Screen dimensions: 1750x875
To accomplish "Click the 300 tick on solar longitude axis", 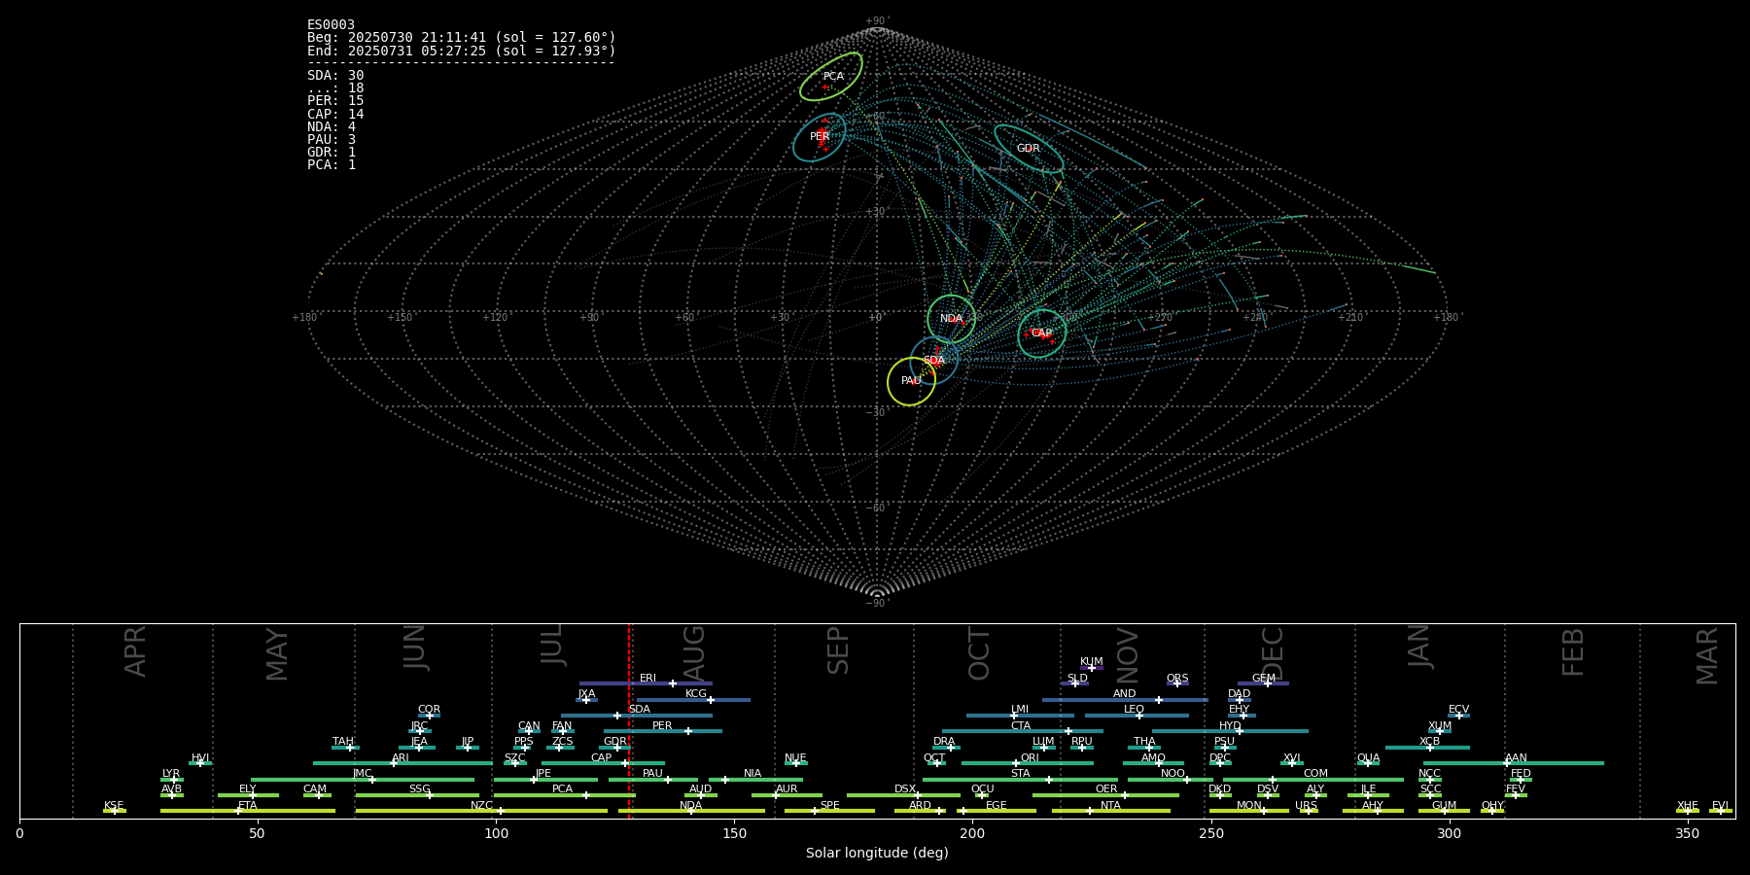I will [1449, 833].
